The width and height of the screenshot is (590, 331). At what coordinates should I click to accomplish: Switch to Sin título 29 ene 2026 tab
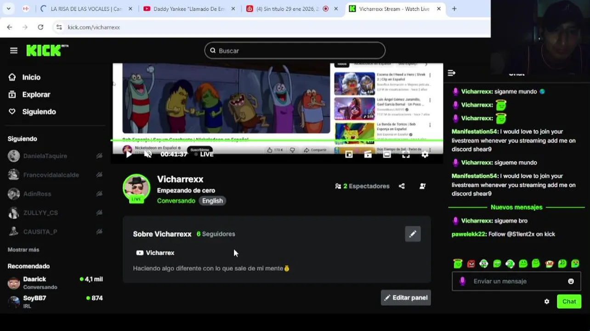[x=293, y=9]
